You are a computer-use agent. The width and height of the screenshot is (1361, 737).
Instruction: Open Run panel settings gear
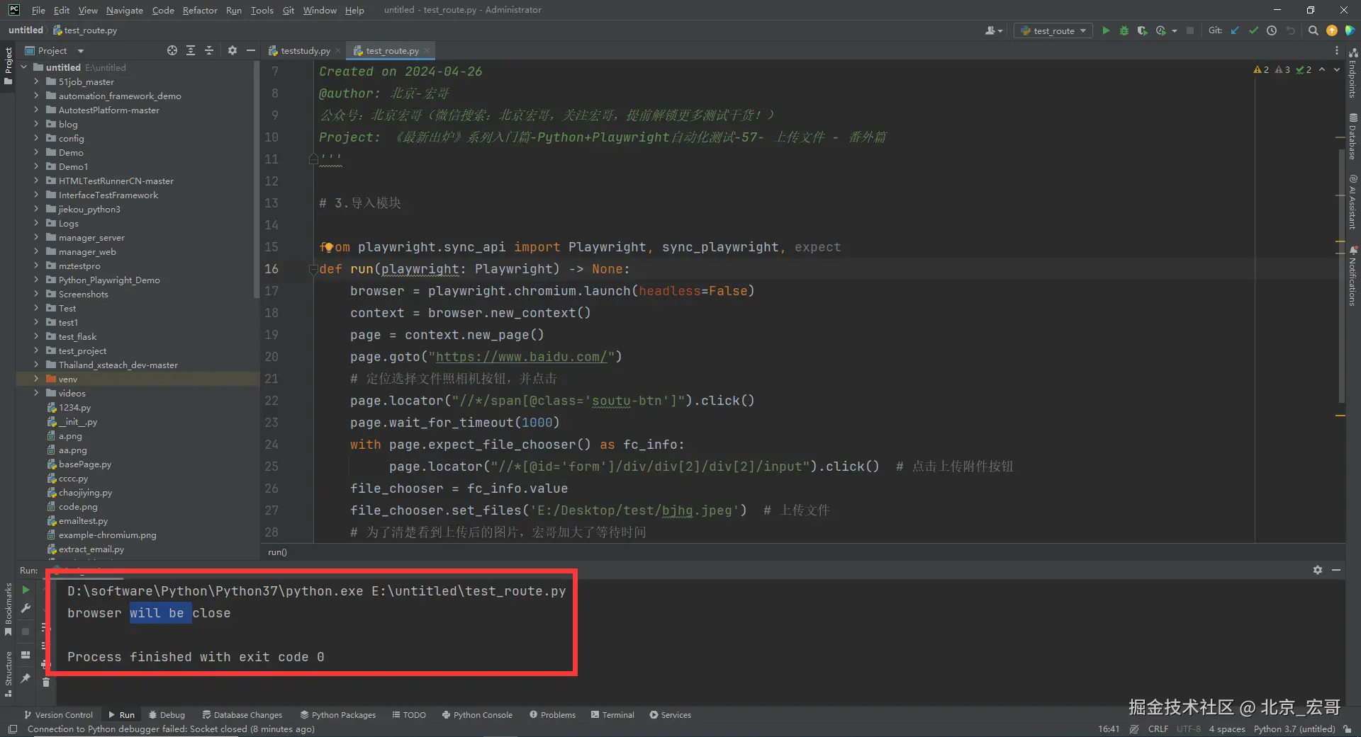tap(1318, 570)
